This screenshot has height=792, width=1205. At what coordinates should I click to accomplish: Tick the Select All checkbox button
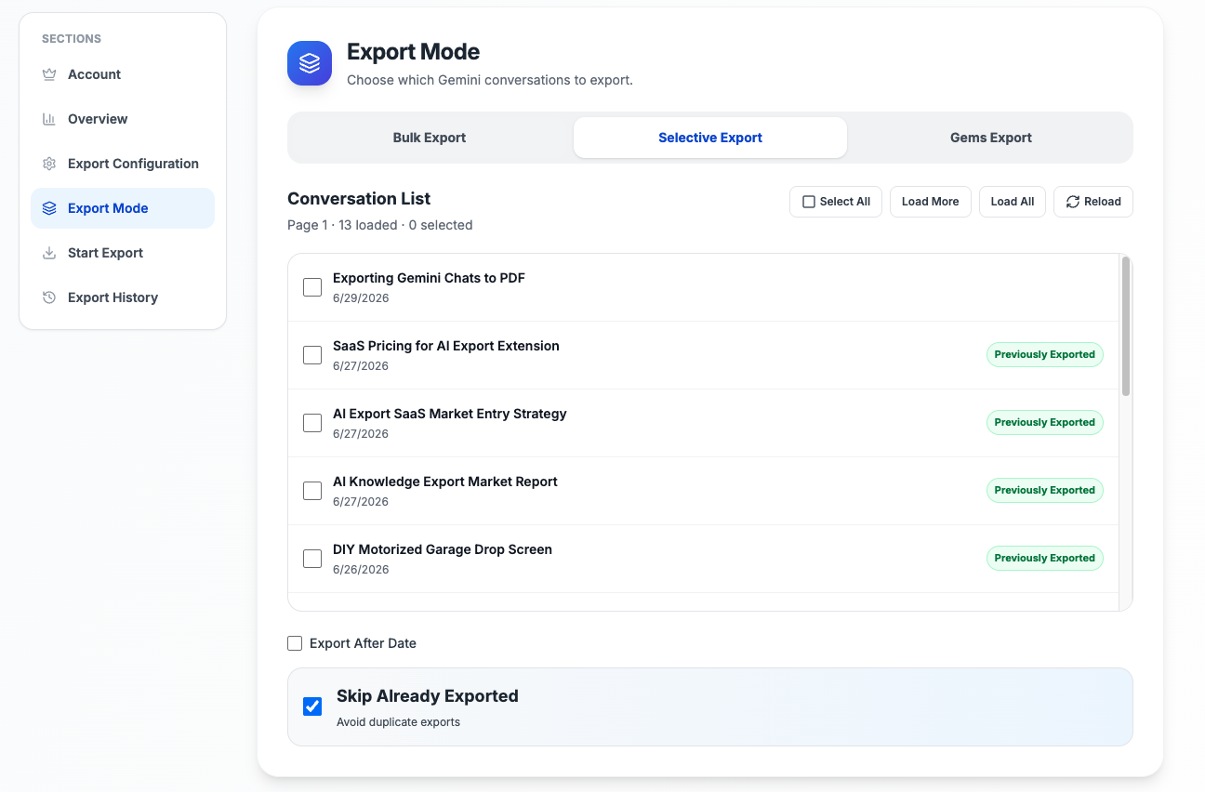click(836, 202)
